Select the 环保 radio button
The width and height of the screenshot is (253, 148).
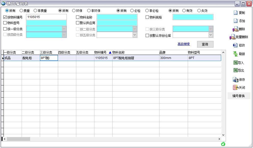click(74, 11)
